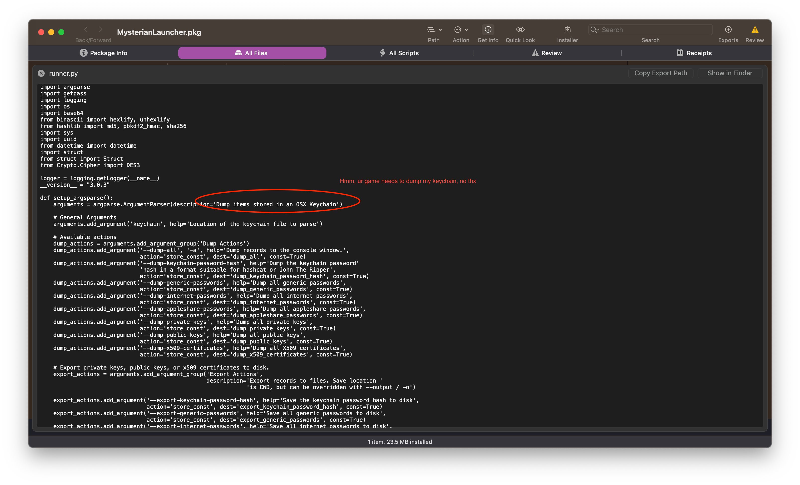Click the 'import argparse' code line
Image resolution: width=800 pixels, height=485 pixels.
click(x=65, y=87)
